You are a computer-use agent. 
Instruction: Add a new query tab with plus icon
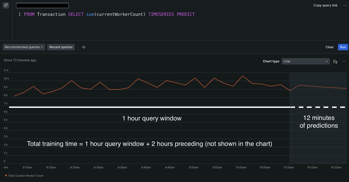(84, 47)
